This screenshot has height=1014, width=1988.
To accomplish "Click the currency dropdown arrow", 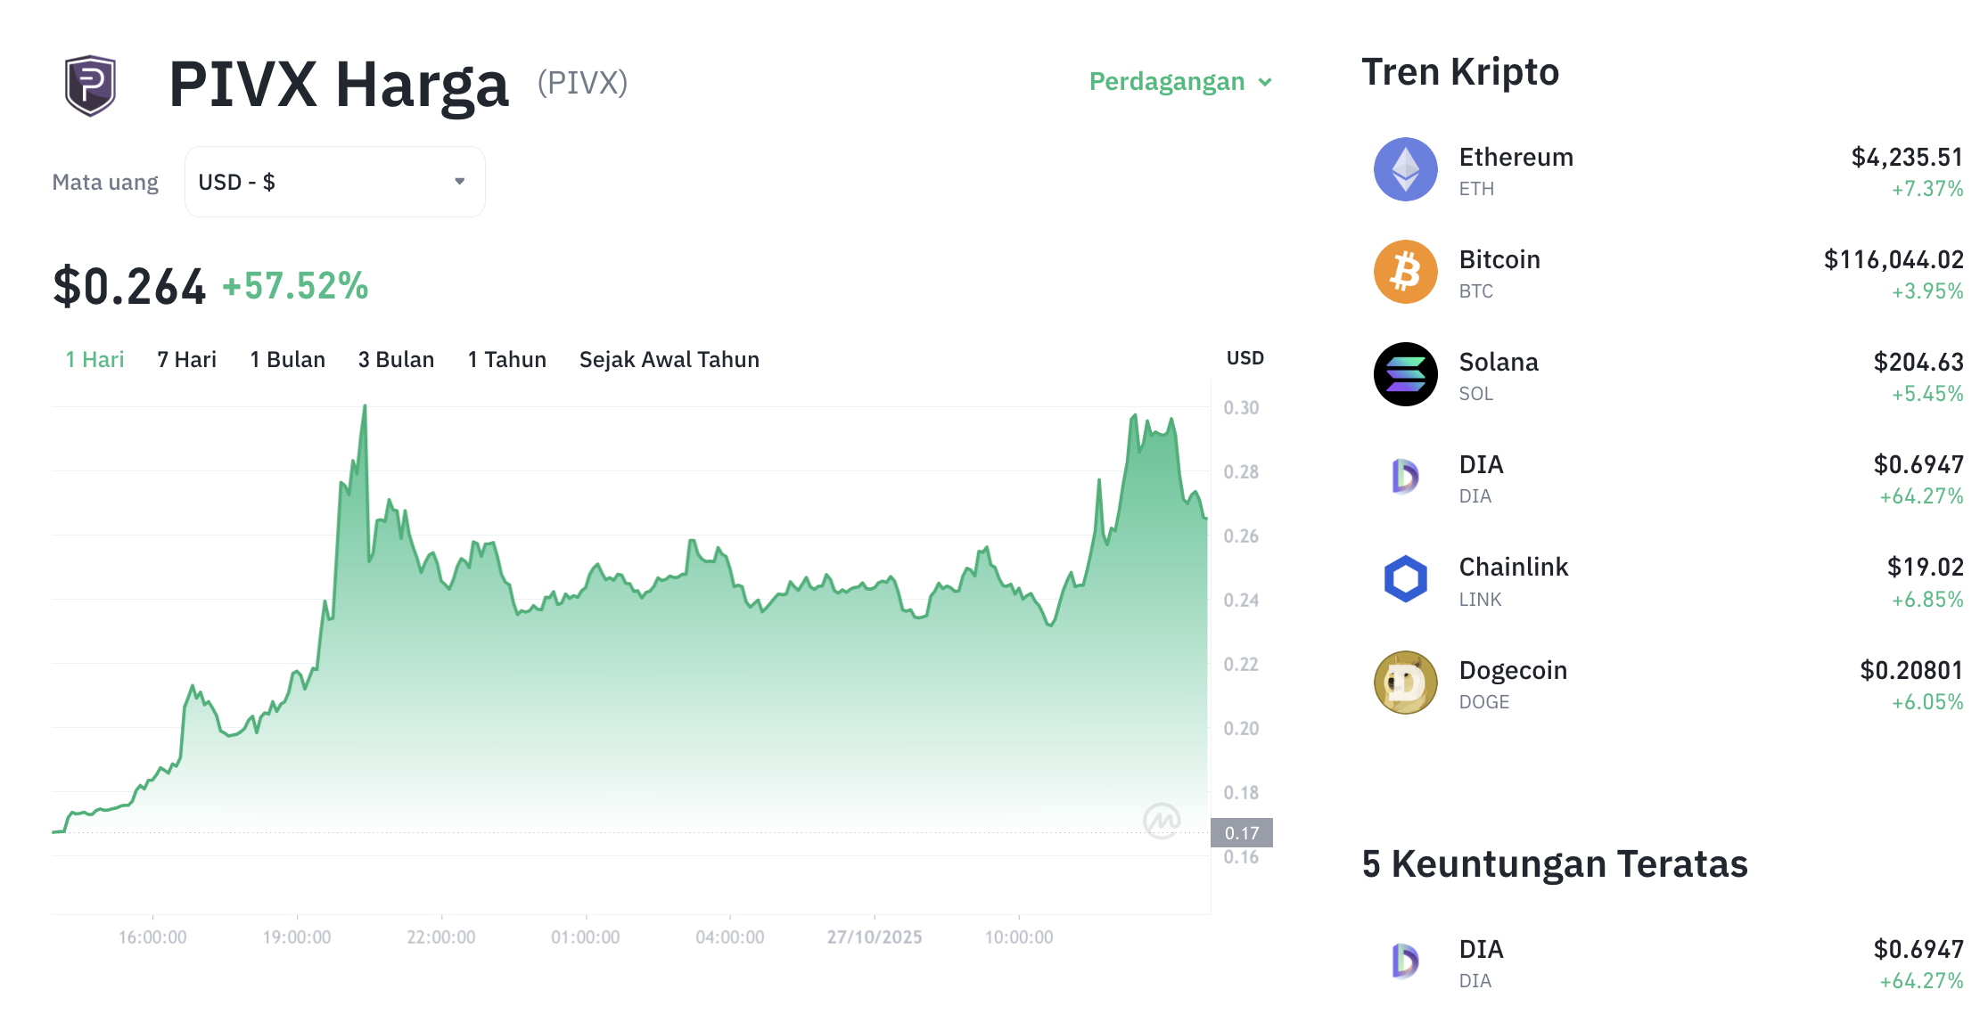I will click(460, 182).
